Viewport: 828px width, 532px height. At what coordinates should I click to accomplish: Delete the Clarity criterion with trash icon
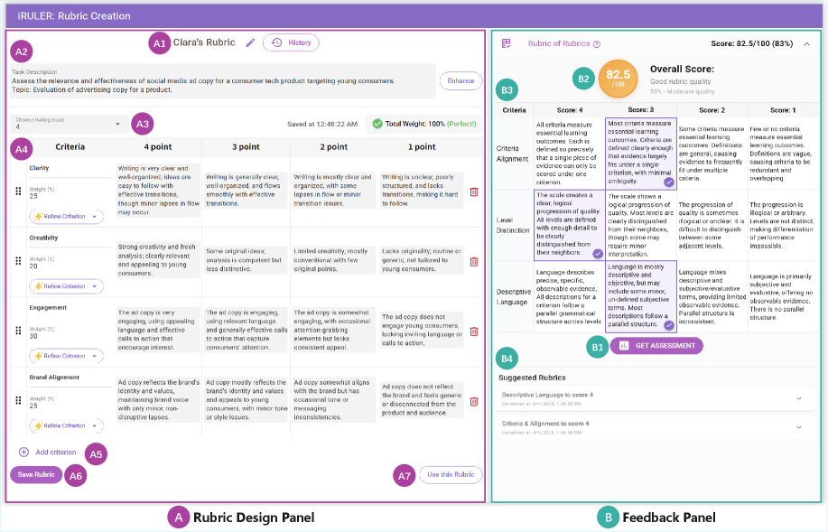pyautogui.click(x=474, y=191)
